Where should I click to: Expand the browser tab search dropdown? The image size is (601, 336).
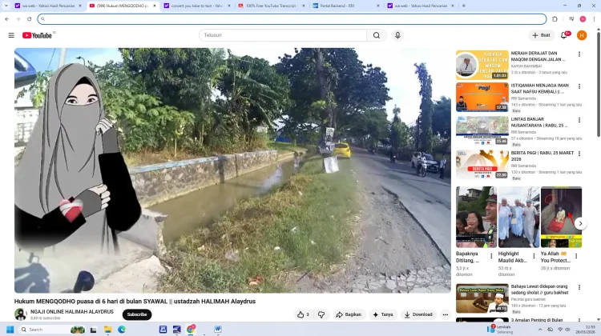[x=6, y=6]
